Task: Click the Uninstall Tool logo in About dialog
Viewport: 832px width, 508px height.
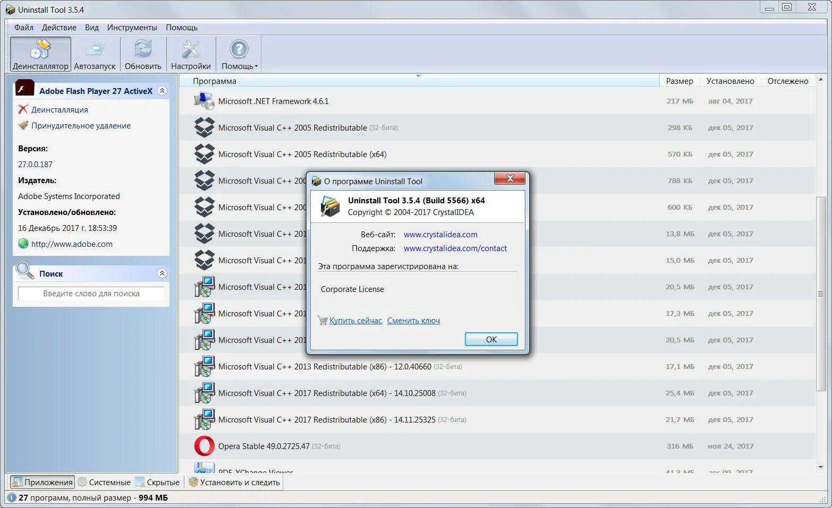Action: [x=330, y=206]
